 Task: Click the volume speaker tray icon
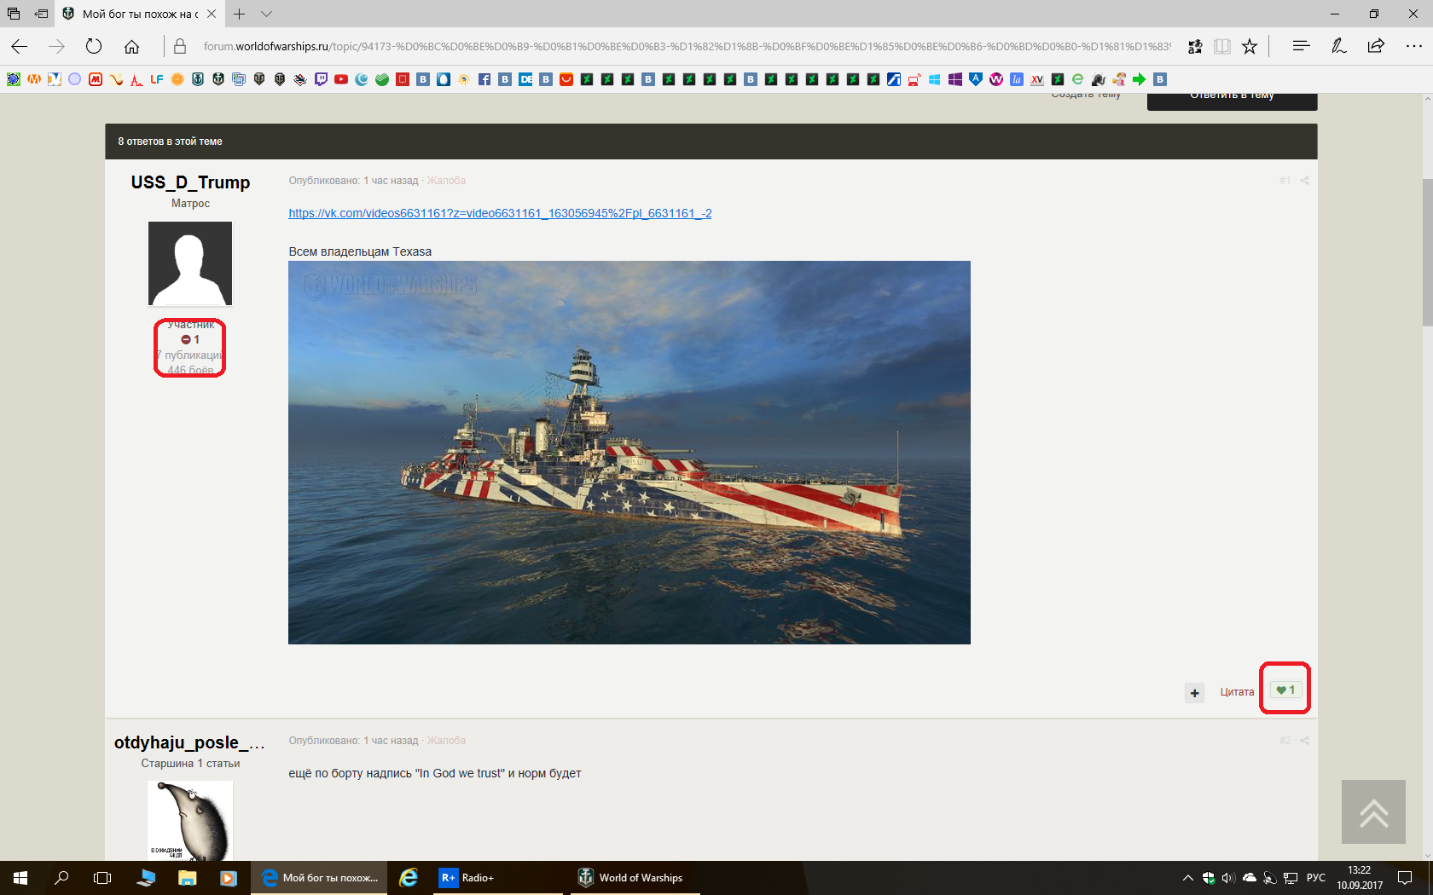[x=1228, y=878]
